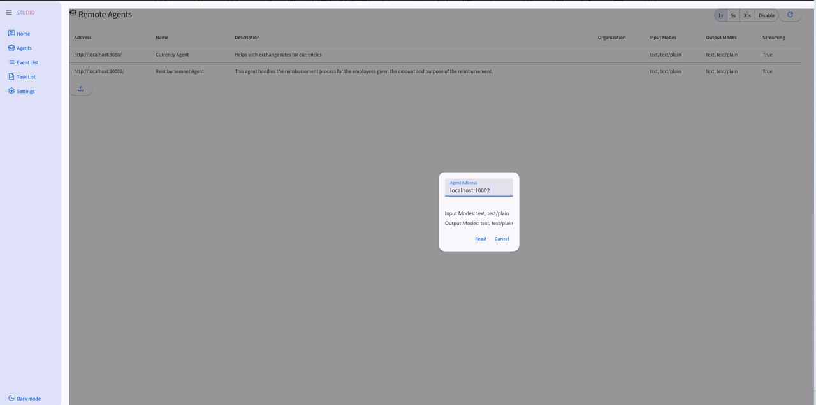The height and width of the screenshot is (405, 816).
Task: Select the 30s refresh interval
Action: tap(747, 15)
